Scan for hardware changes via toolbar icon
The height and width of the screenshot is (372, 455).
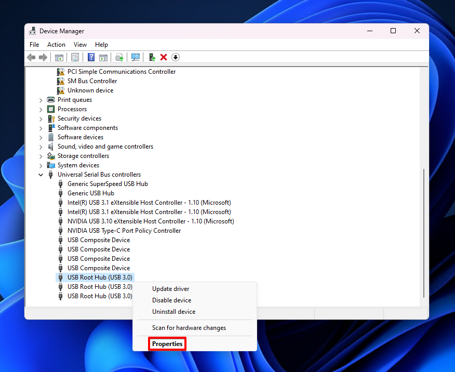click(135, 57)
